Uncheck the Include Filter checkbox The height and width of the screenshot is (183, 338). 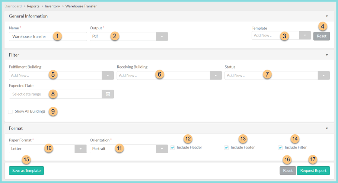tap(280, 147)
